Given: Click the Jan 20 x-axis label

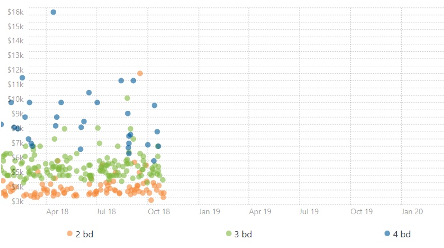Looking at the screenshot, I should tap(412, 211).
